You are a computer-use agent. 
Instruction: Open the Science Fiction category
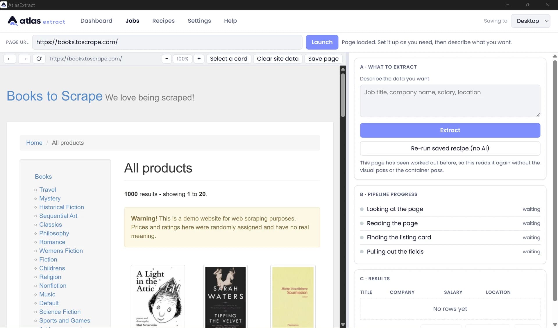click(x=60, y=312)
